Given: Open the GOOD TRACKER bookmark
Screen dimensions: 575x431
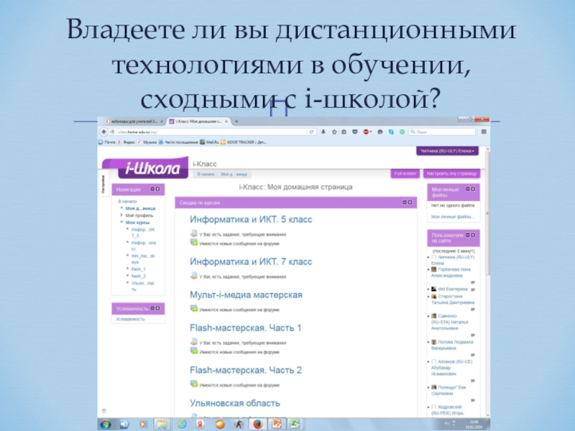Looking at the screenshot, I should (x=244, y=142).
